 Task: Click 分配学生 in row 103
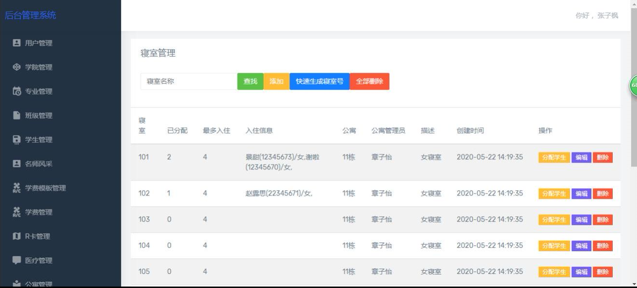(x=554, y=220)
